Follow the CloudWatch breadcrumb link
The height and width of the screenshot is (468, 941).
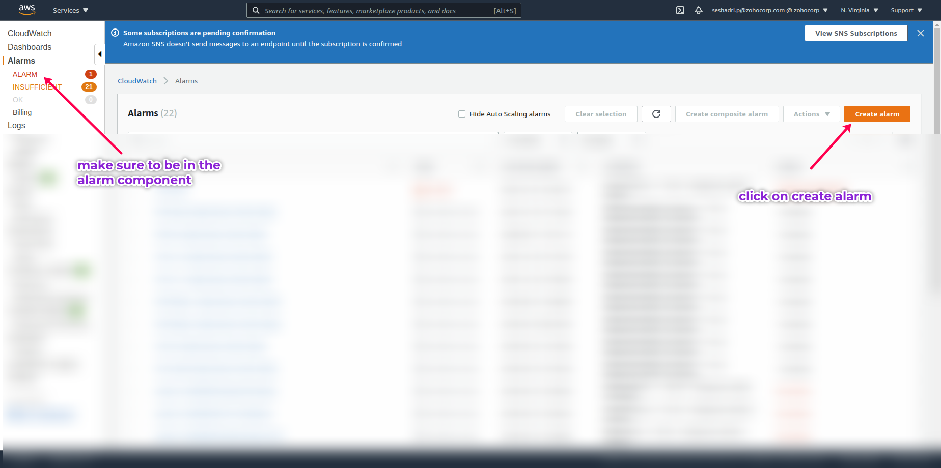137,81
